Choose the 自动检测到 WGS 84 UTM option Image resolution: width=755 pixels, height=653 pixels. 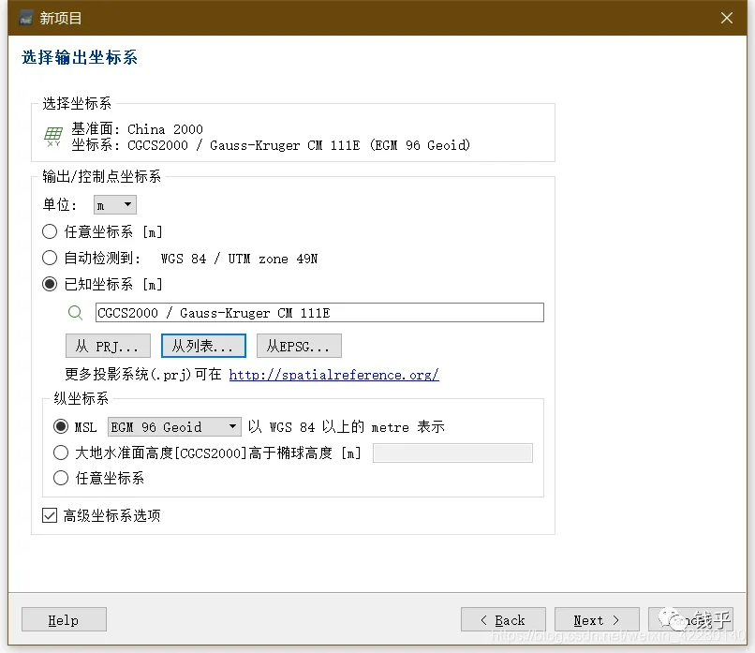pyautogui.click(x=51, y=258)
